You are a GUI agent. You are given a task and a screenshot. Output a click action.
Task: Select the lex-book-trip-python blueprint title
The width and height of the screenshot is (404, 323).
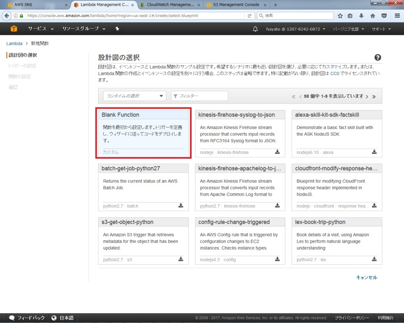(x=320, y=222)
